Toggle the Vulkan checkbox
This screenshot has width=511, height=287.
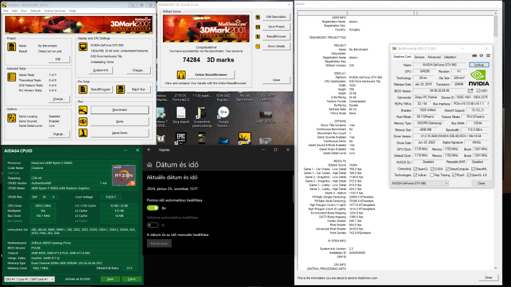pos(415,175)
